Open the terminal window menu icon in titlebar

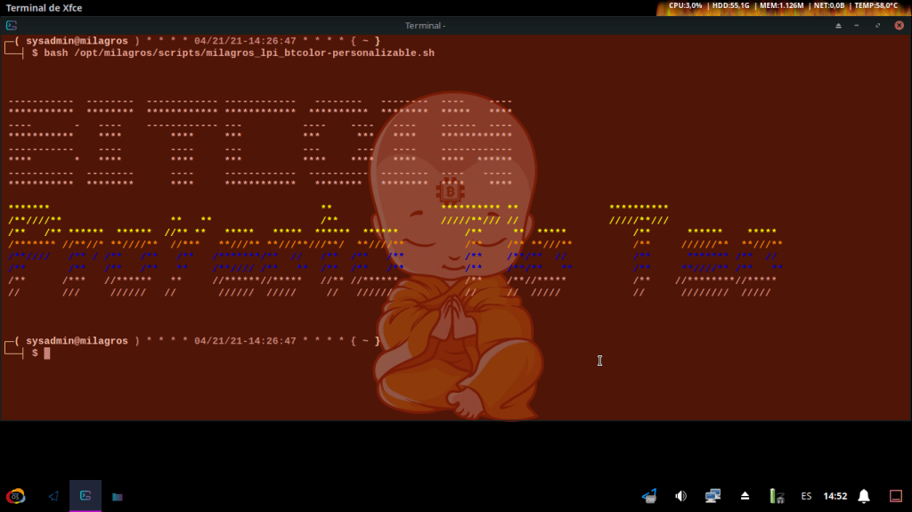pos(11,26)
